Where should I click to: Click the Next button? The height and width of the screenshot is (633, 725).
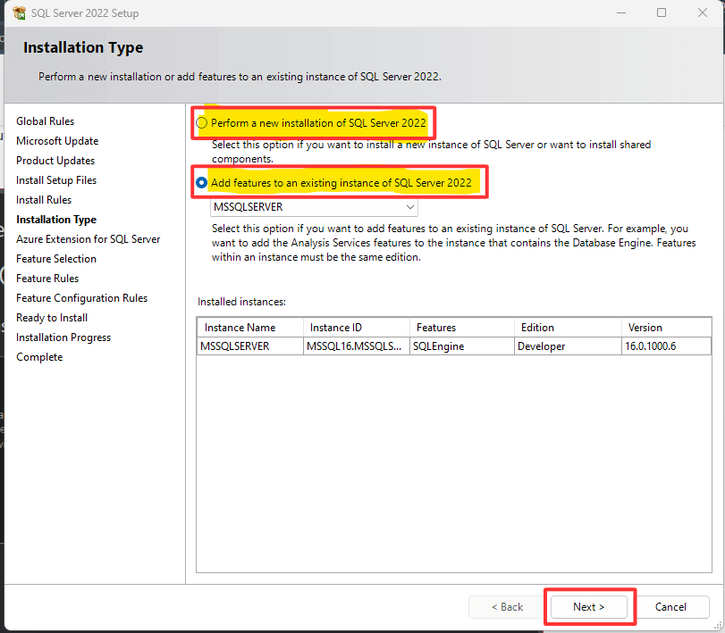589,607
